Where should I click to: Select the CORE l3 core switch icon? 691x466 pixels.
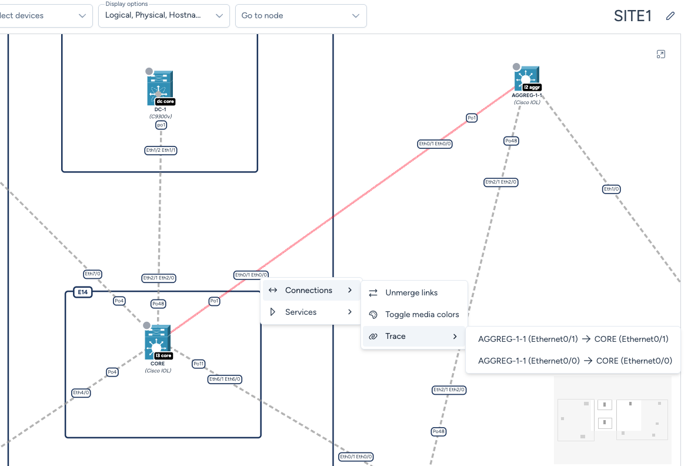tap(158, 342)
